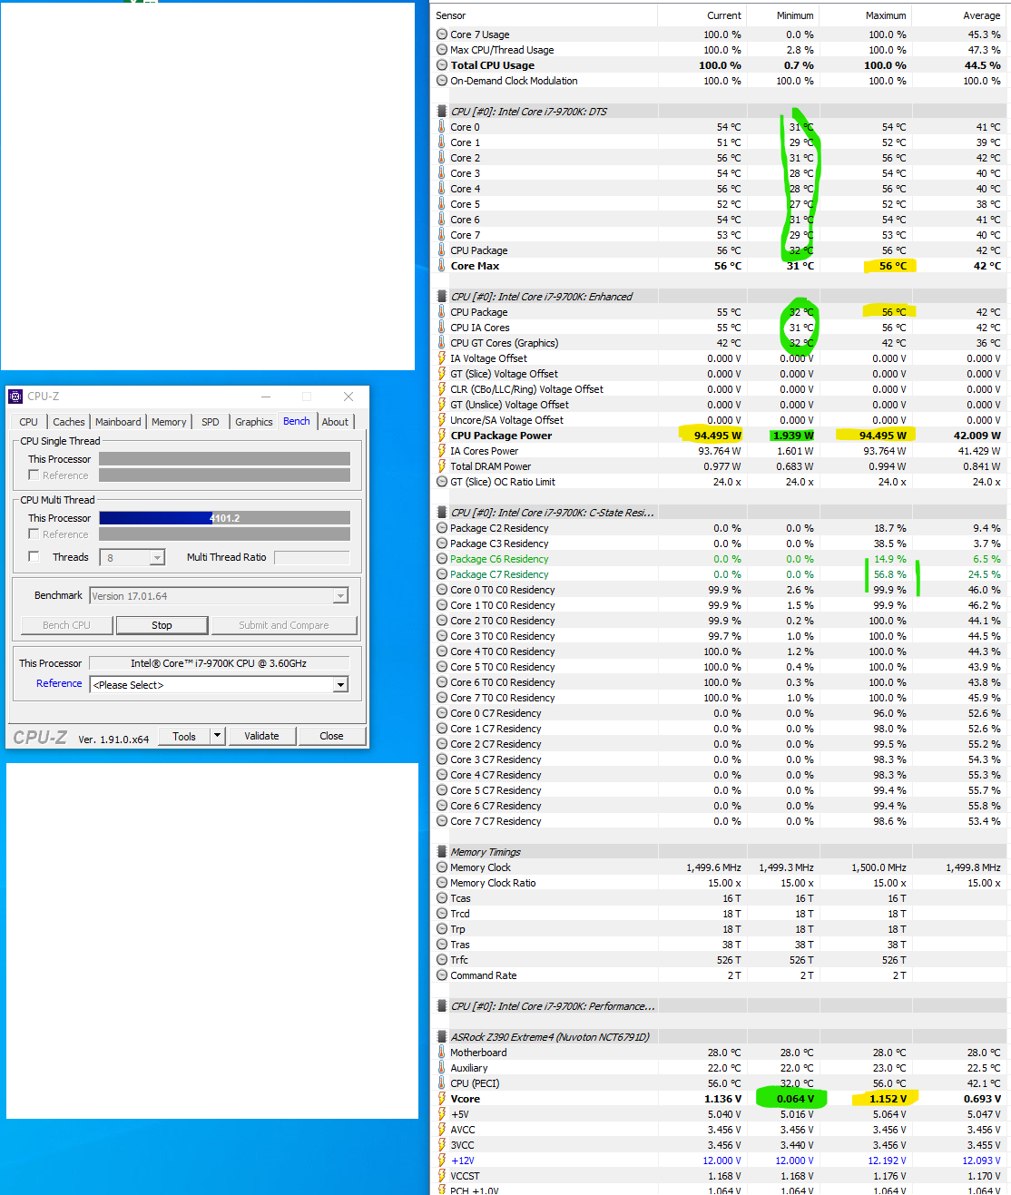Click the Single Thread This Processor bar
This screenshot has width=1011, height=1195.
(224, 459)
